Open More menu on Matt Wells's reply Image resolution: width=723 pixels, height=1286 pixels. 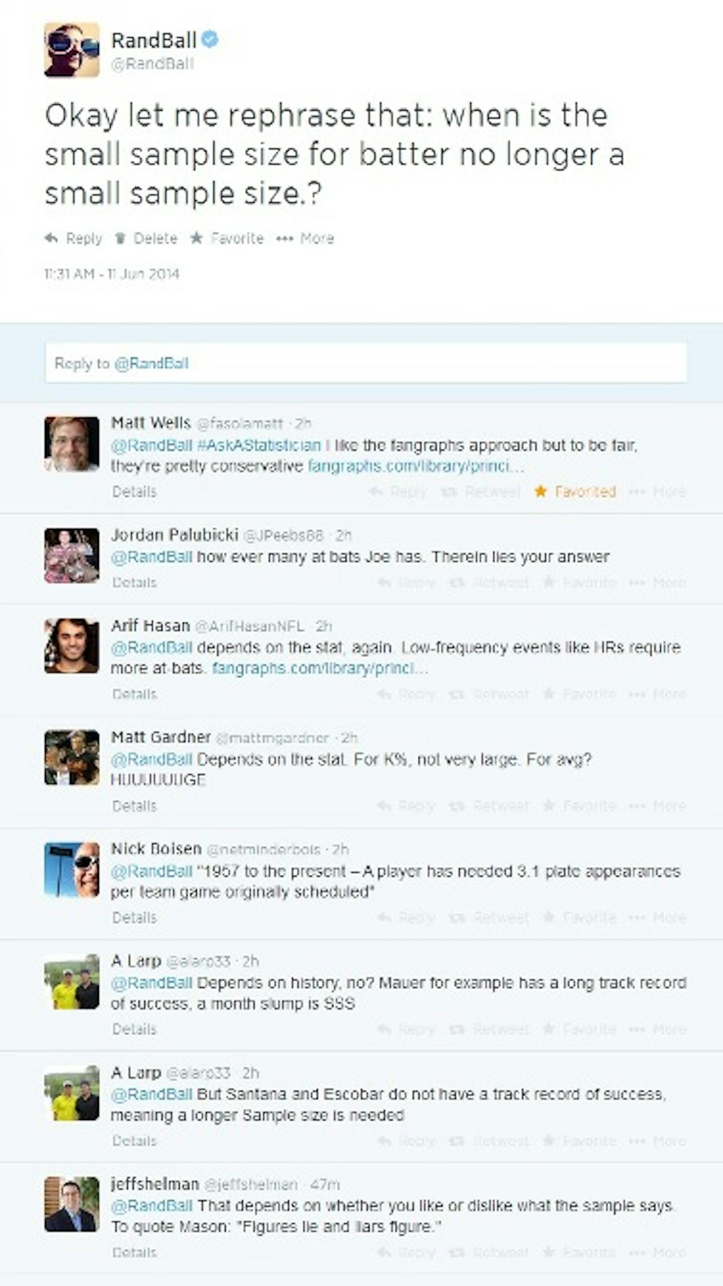(x=634, y=492)
